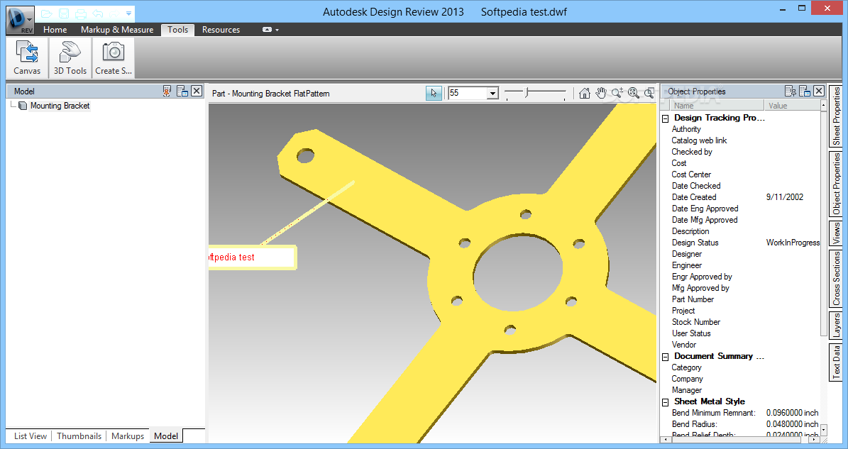Open the Resources ribbon tab
The image size is (848, 449).
click(221, 30)
